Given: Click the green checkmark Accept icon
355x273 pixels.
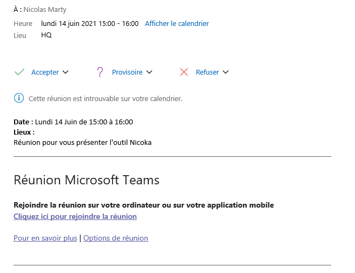Looking at the screenshot, I should [x=19, y=72].
